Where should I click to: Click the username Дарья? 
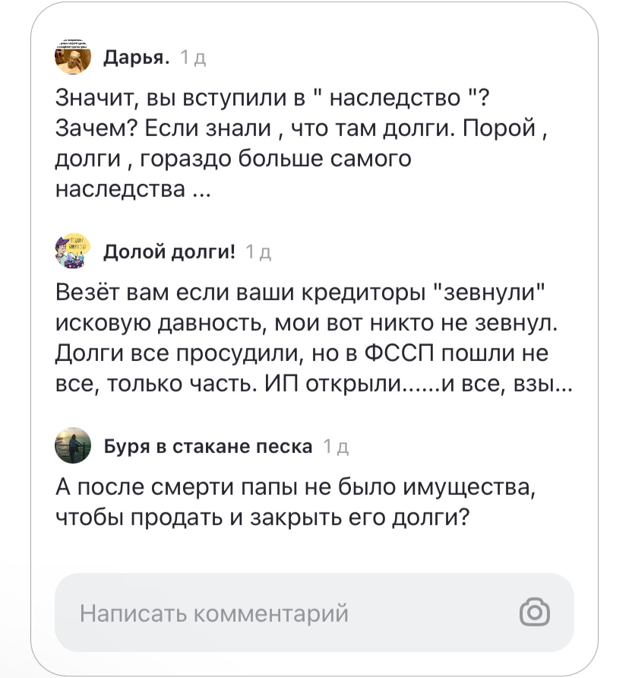[x=134, y=58]
